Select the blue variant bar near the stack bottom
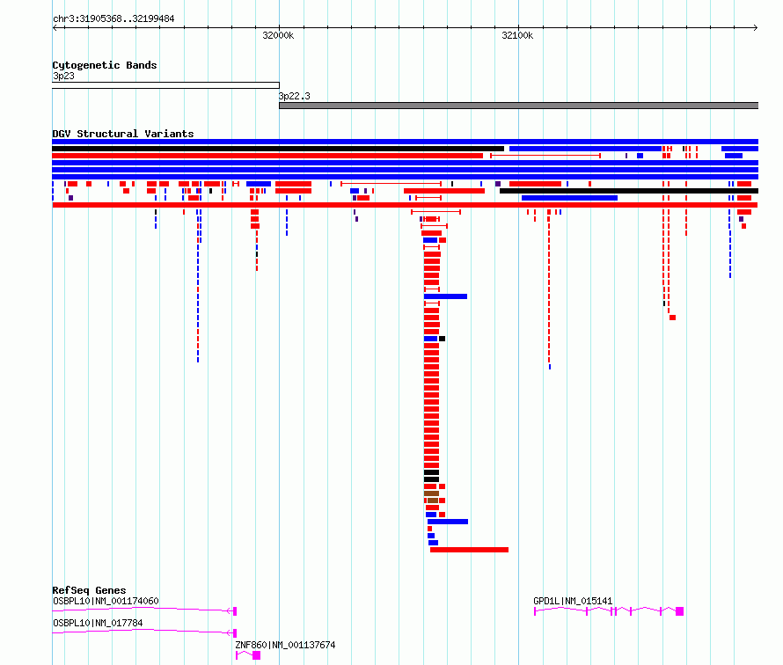The height and width of the screenshot is (665, 783). click(x=448, y=522)
